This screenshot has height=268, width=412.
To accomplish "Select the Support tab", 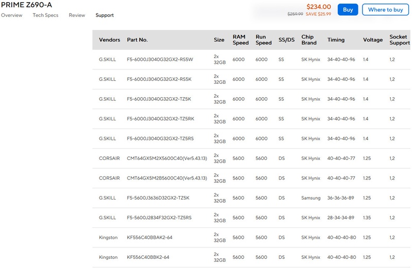I will 105,15.
